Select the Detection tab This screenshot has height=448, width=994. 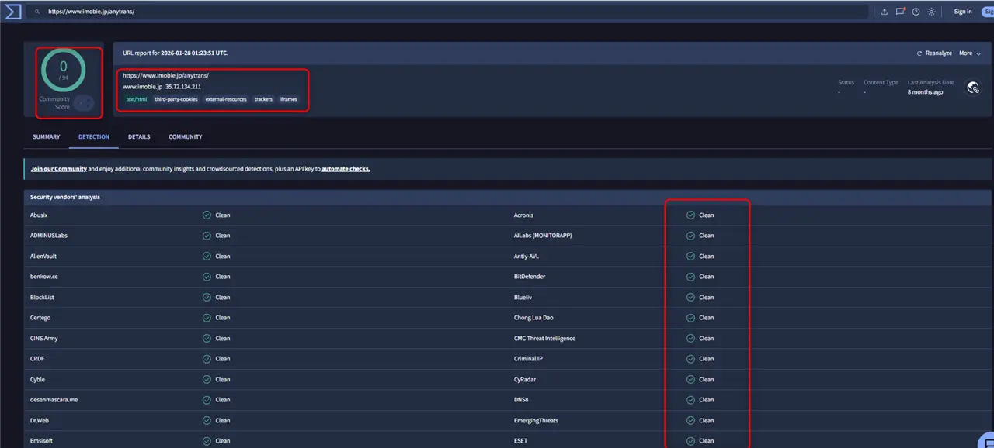coord(94,137)
